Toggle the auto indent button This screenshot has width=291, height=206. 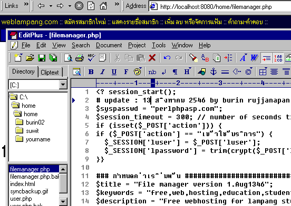pyautogui.click(x=267, y=58)
